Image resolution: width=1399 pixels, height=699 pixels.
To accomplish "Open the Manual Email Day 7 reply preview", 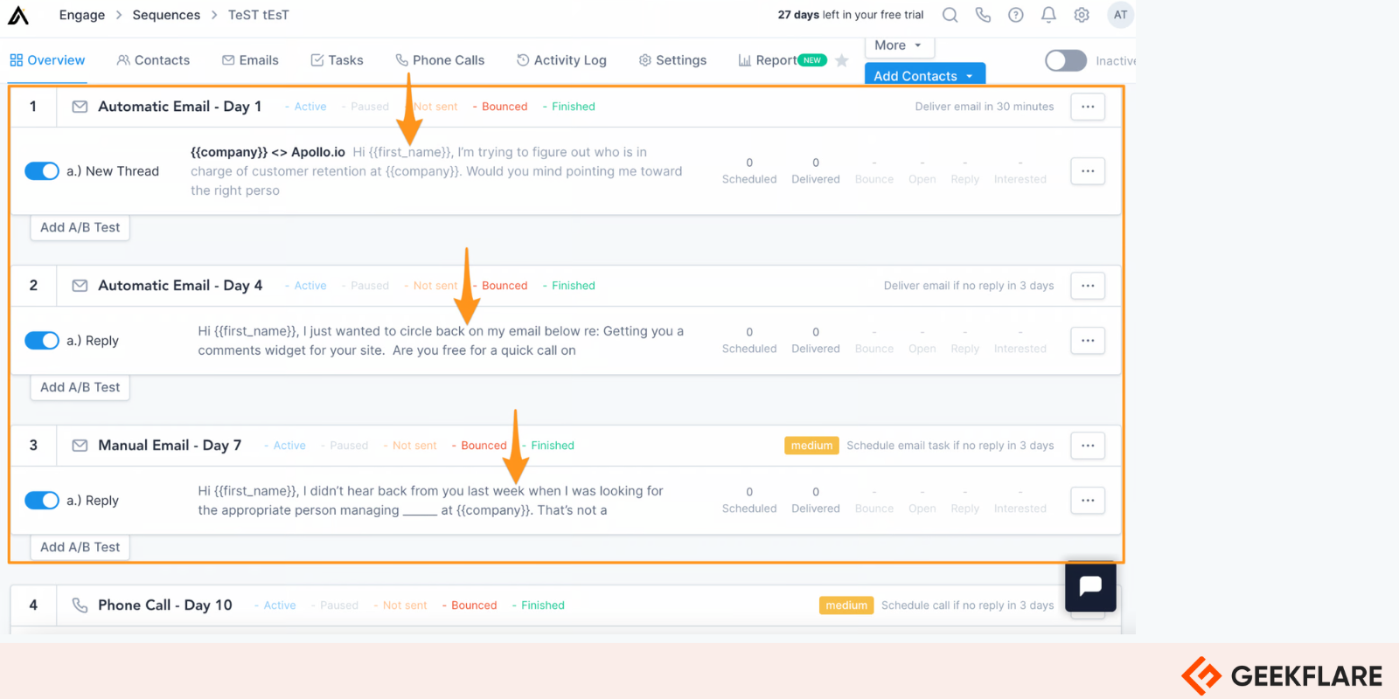I will click(430, 501).
